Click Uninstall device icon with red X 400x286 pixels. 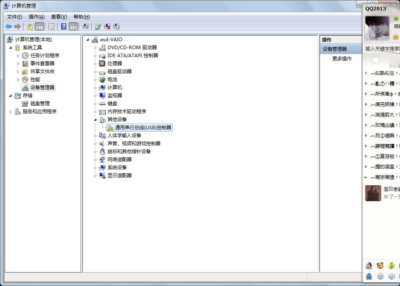107,26
